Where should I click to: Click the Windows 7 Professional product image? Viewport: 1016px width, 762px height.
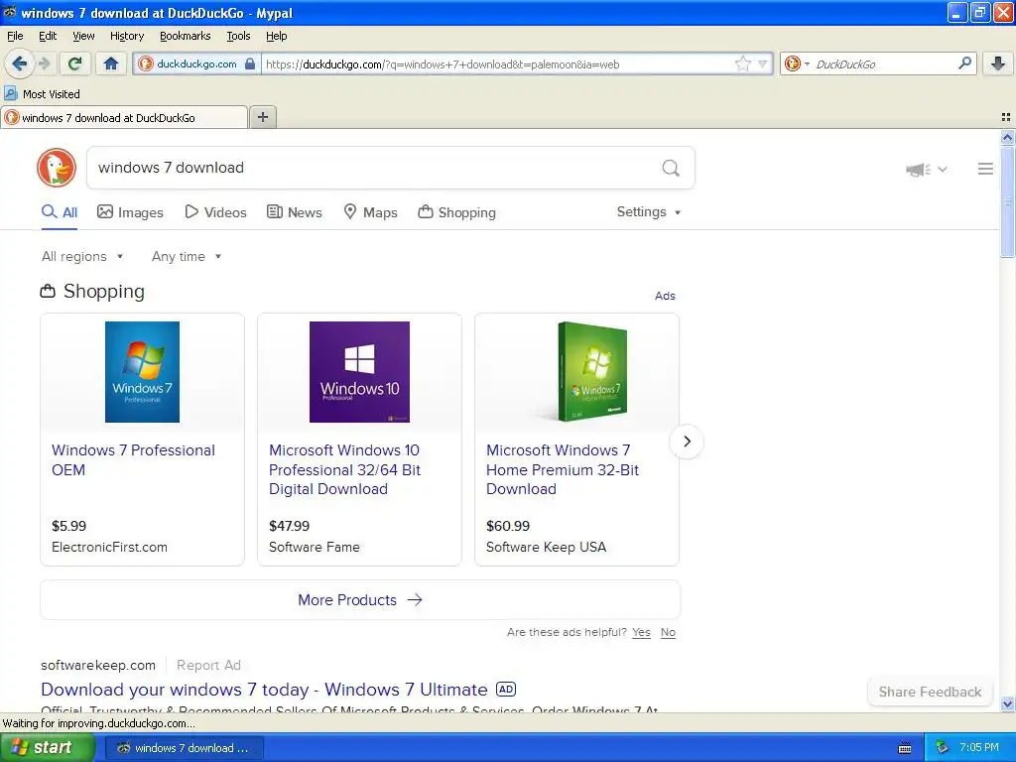pos(143,372)
